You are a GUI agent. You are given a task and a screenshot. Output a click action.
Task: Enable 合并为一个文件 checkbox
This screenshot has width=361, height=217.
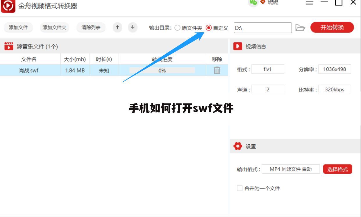click(240, 188)
